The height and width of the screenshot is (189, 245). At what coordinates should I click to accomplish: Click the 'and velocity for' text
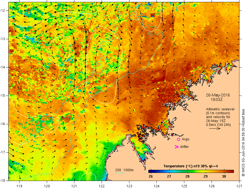coord(218,117)
